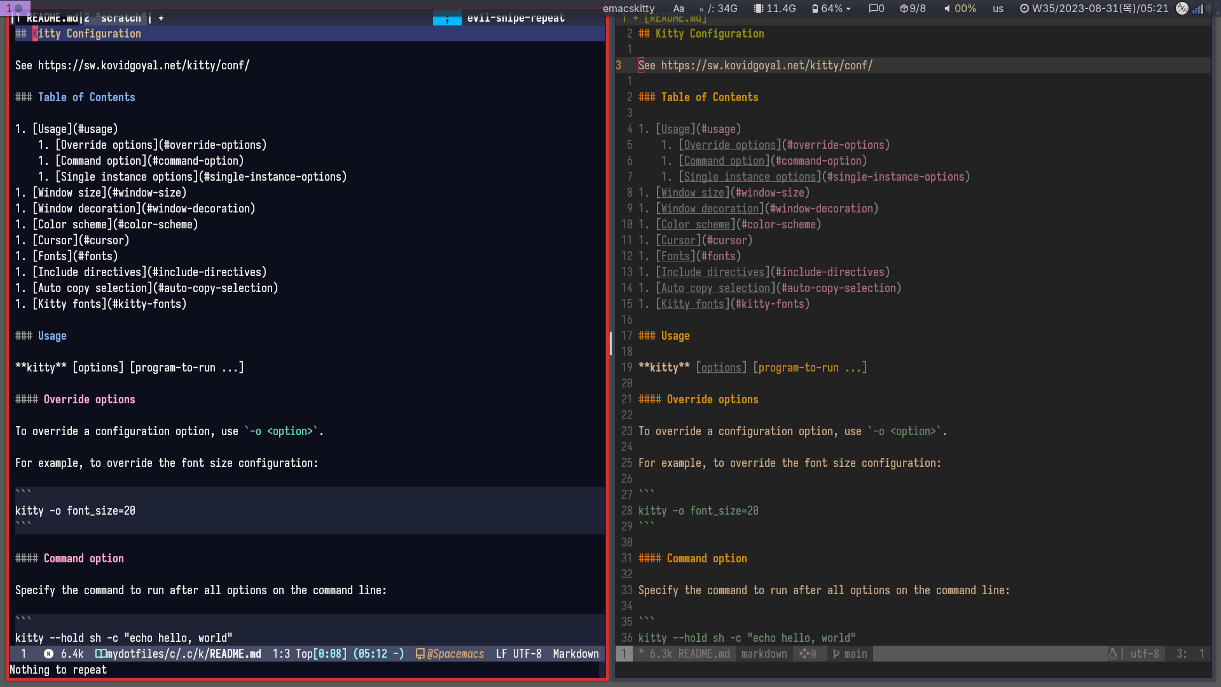Image resolution: width=1221 pixels, height=687 pixels.
Task: Click the [0:08] timer in left modeline
Action: [x=330, y=654]
